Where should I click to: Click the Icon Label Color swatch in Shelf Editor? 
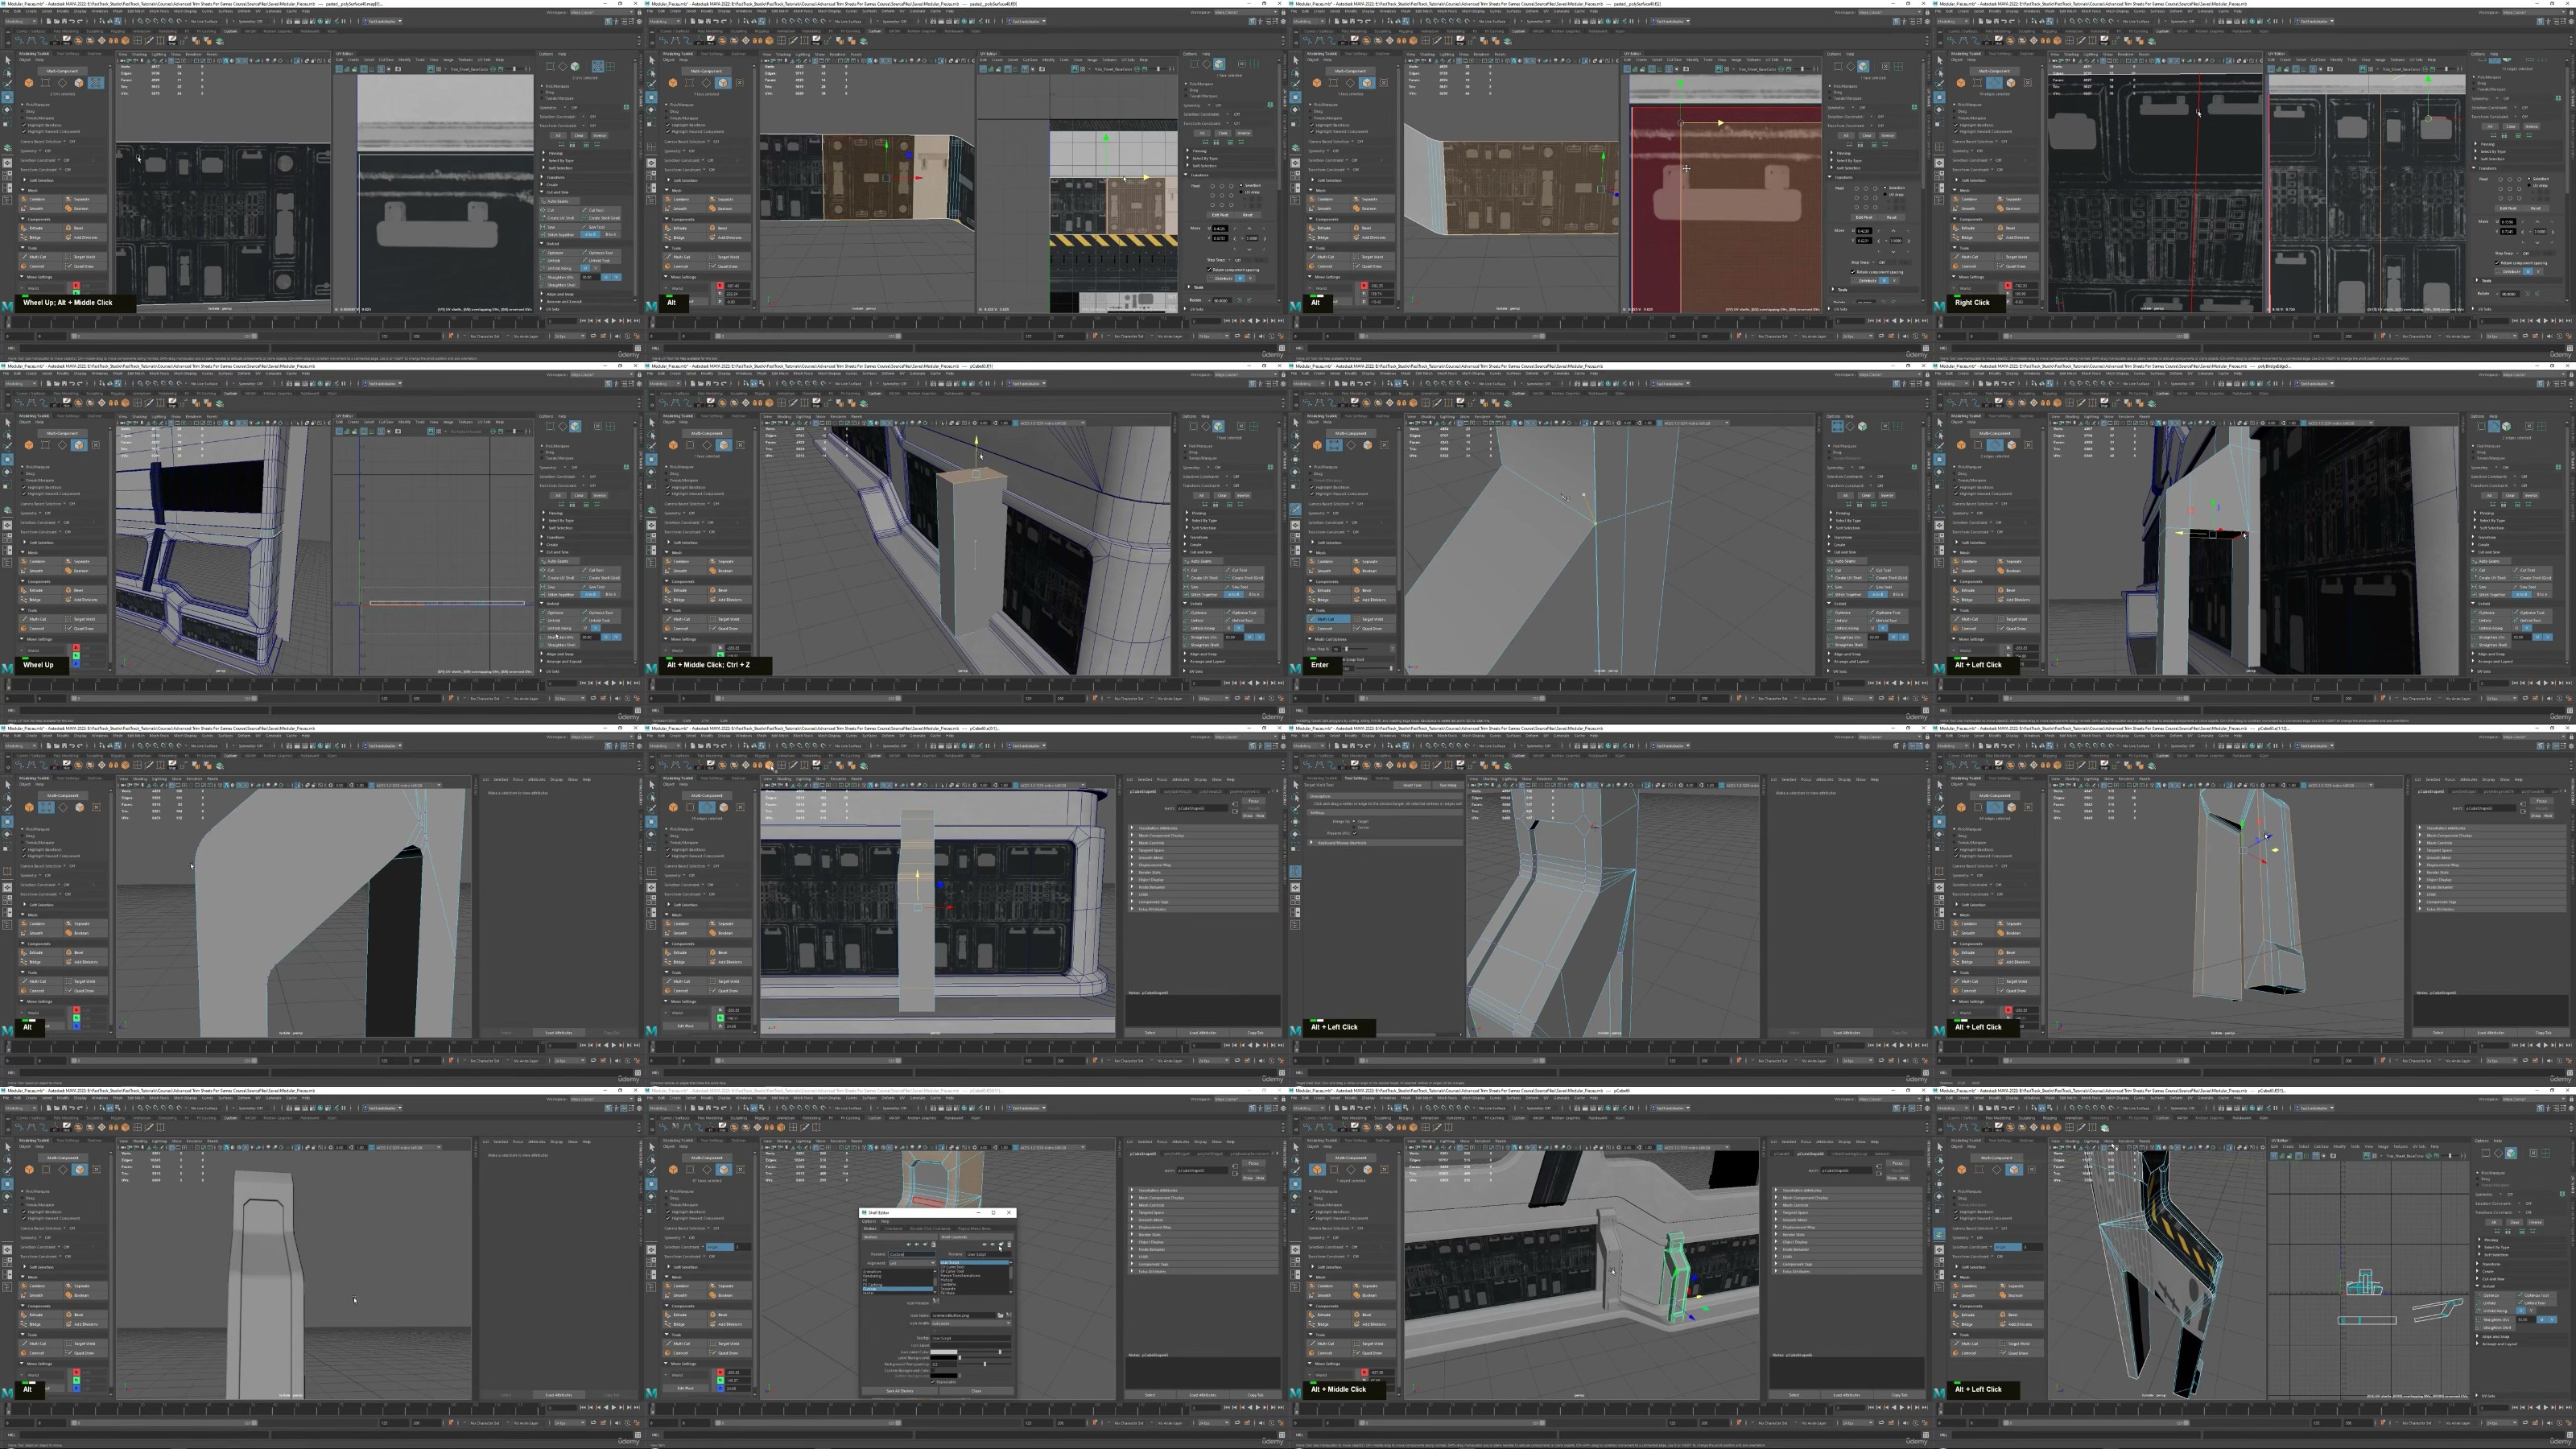pyautogui.click(x=944, y=1352)
